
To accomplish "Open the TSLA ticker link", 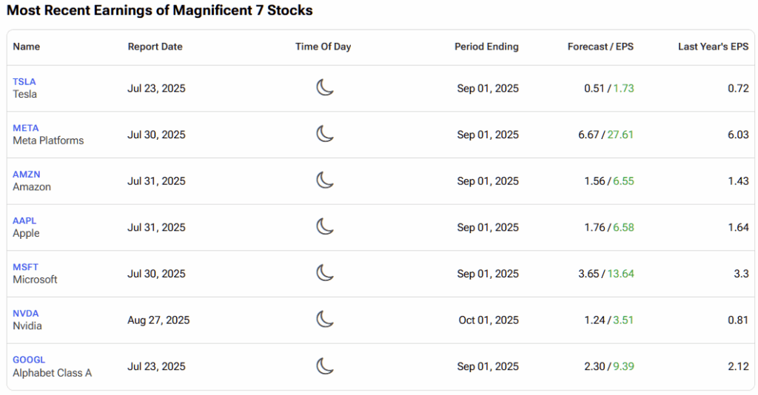I will click(24, 82).
